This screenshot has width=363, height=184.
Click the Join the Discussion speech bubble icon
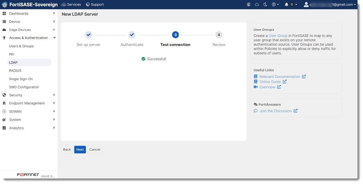tap(256, 111)
